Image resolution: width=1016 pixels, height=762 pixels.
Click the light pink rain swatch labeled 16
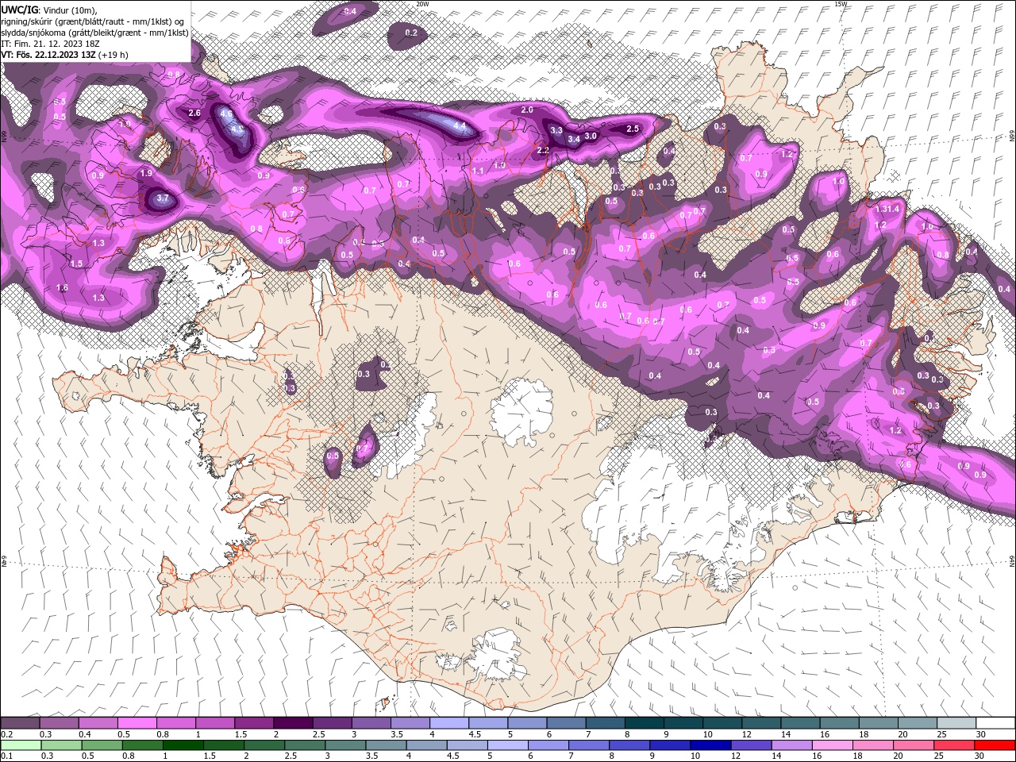[x=832, y=745]
